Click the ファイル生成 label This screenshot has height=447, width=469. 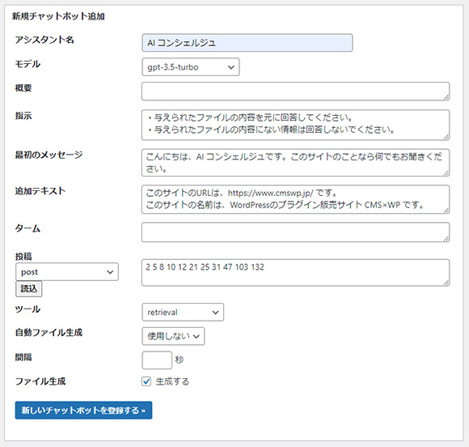pyautogui.click(x=40, y=381)
